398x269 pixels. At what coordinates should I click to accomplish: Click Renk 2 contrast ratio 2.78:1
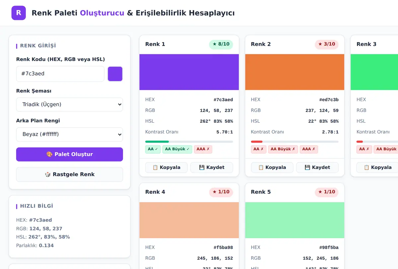330,132
